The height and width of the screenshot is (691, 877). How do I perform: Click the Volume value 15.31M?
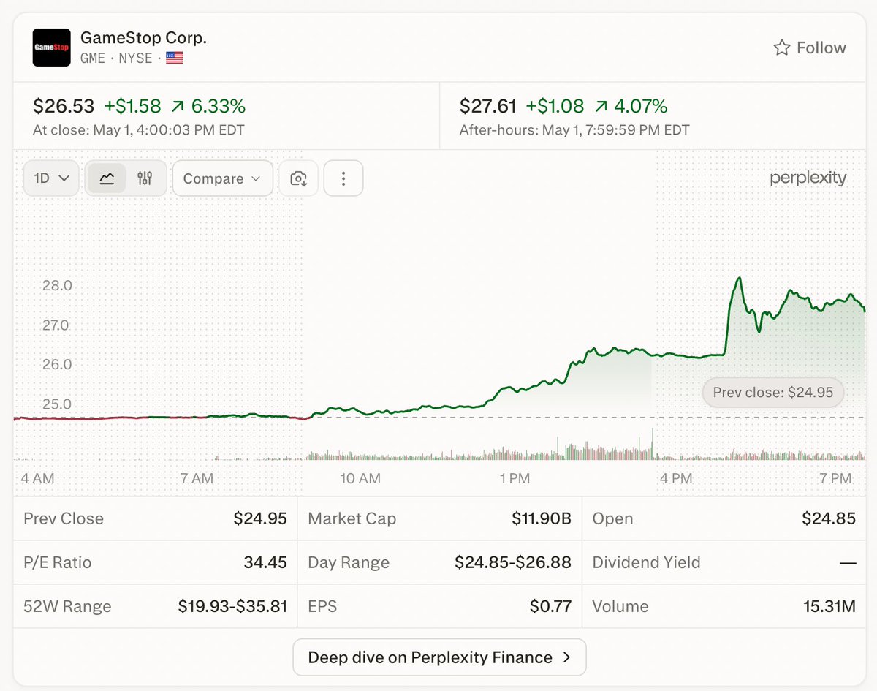[x=829, y=606]
